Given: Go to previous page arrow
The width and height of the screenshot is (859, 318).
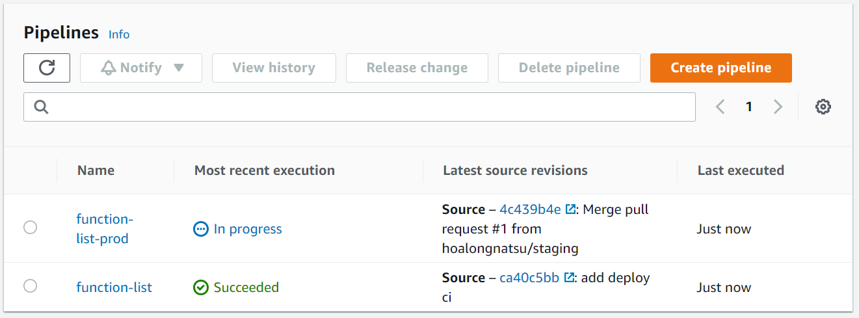Looking at the screenshot, I should click(x=720, y=107).
